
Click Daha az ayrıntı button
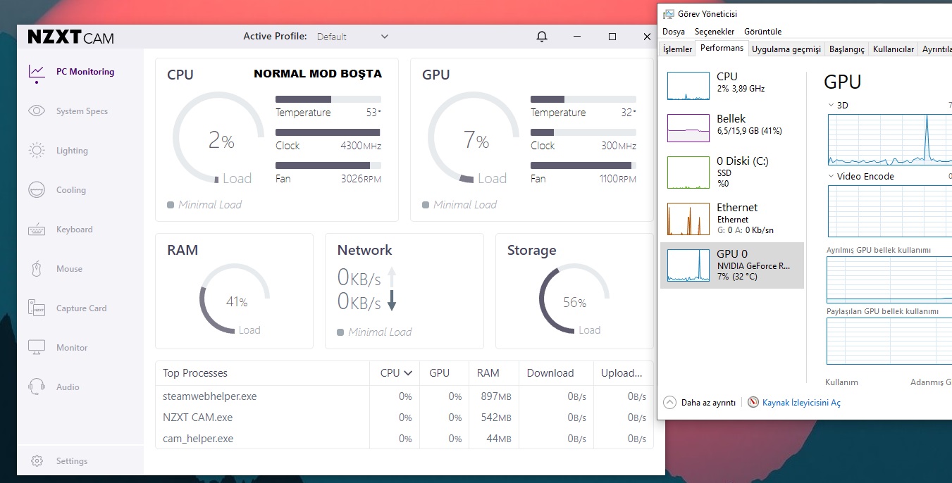[x=700, y=403]
